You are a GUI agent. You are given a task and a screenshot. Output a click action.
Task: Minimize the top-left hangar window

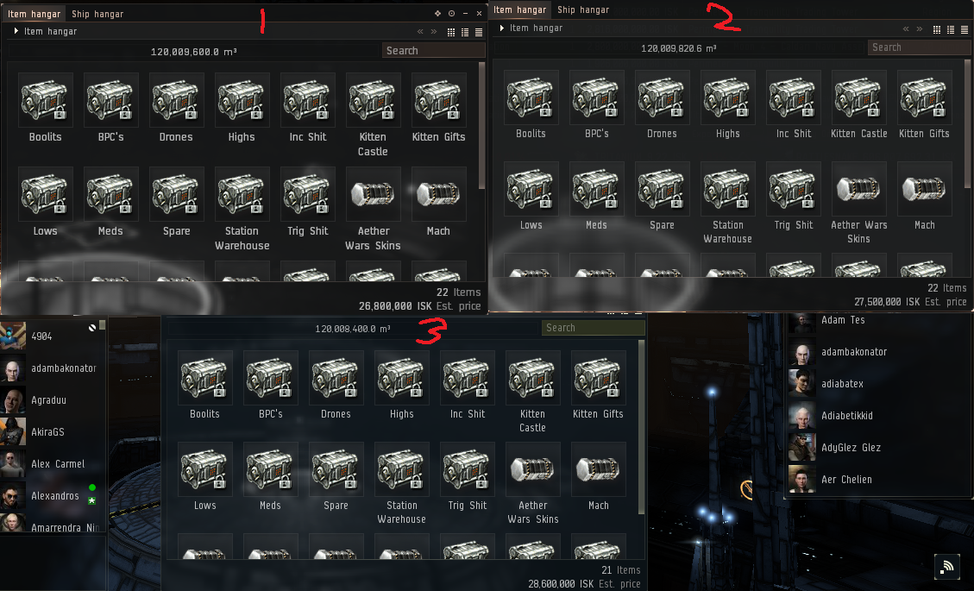coord(465,13)
